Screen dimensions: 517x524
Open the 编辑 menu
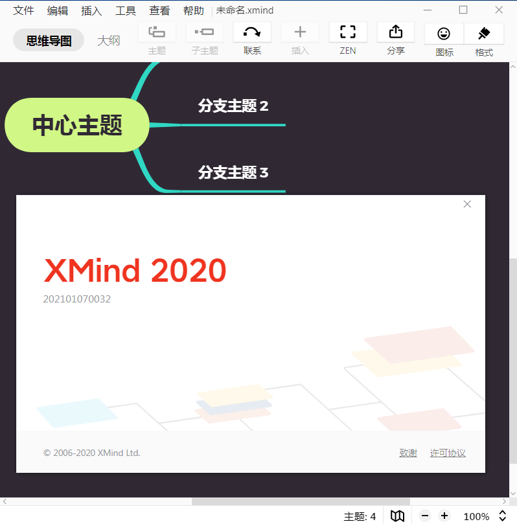58,10
